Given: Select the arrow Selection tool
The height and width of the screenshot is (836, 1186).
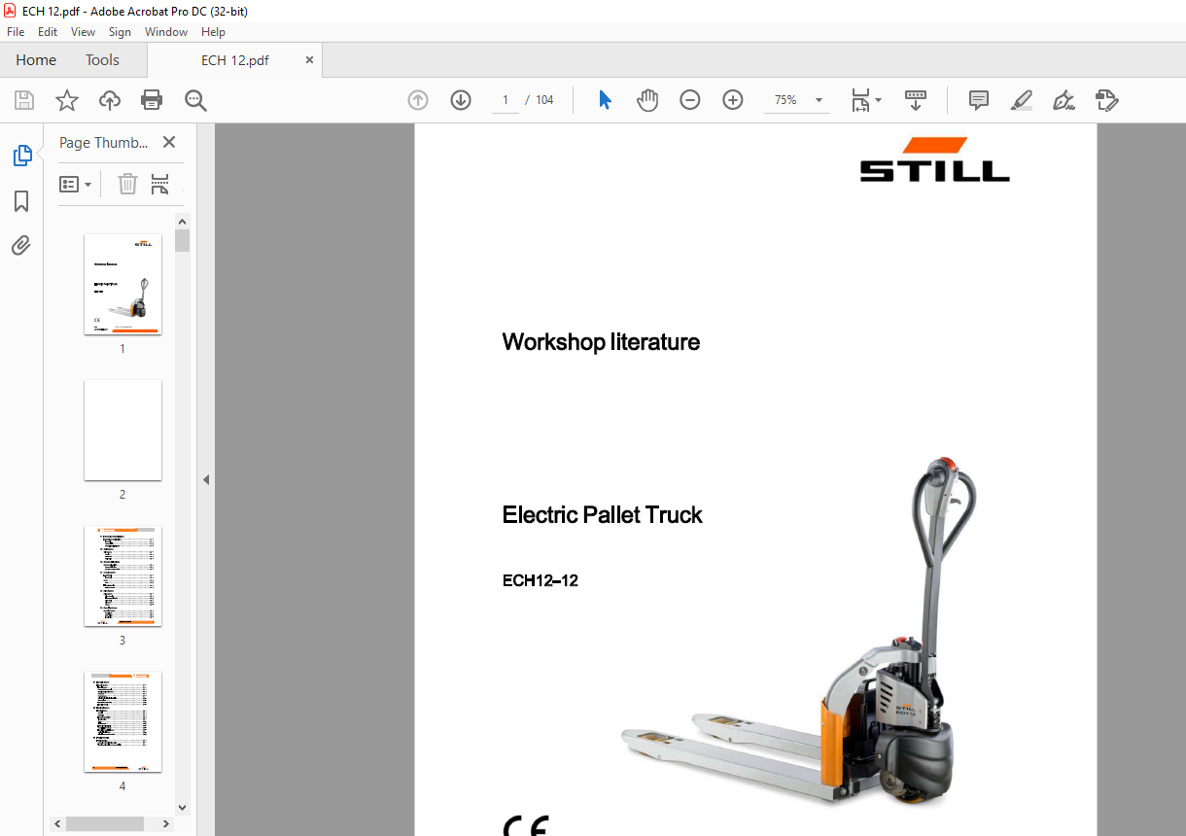Looking at the screenshot, I should click(x=605, y=100).
